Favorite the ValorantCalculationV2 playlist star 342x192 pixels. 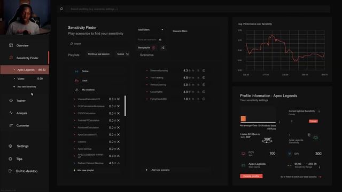tap(115, 99)
